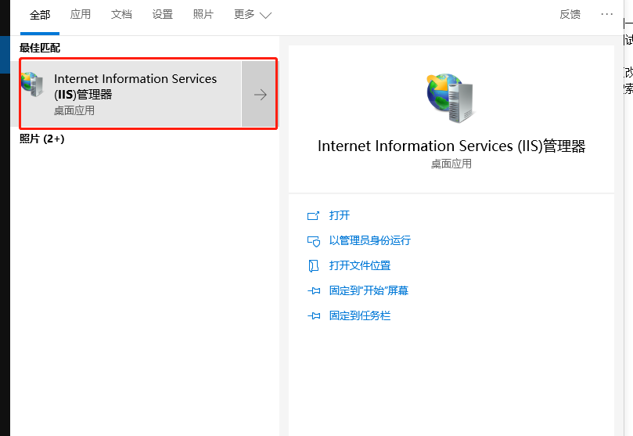
Task: Click the 照片 (2+) section header
Action: click(x=42, y=139)
